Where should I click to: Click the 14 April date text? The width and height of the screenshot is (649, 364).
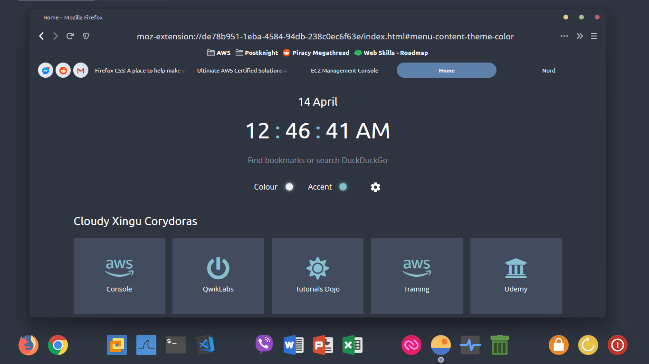point(318,102)
